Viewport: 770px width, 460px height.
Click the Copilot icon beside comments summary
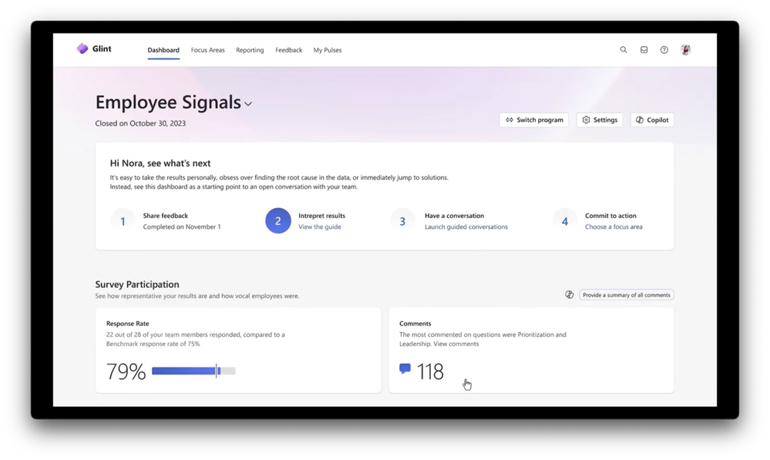[569, 294]
